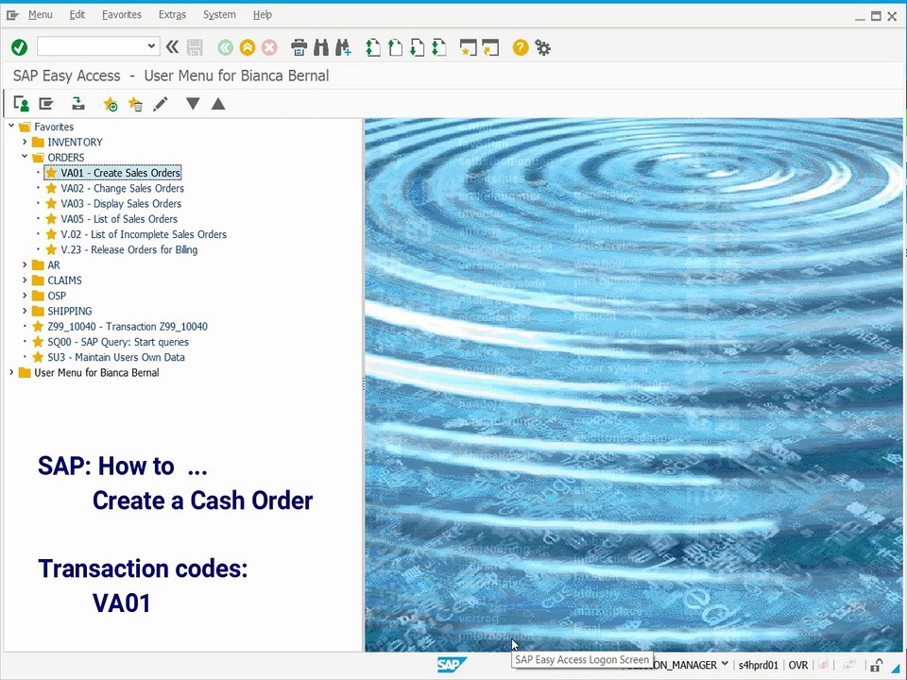Click the Add to Favorites star icon
Screen dimensions: 907x680
coord(110,104)
